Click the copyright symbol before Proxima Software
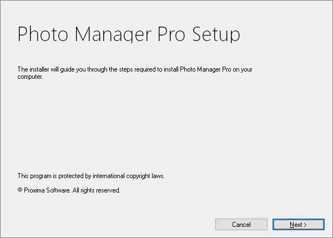 20,190
